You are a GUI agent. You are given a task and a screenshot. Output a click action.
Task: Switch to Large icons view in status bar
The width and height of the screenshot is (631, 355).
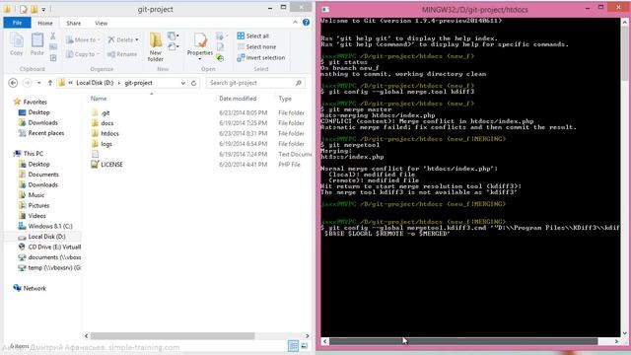point(305,346)
